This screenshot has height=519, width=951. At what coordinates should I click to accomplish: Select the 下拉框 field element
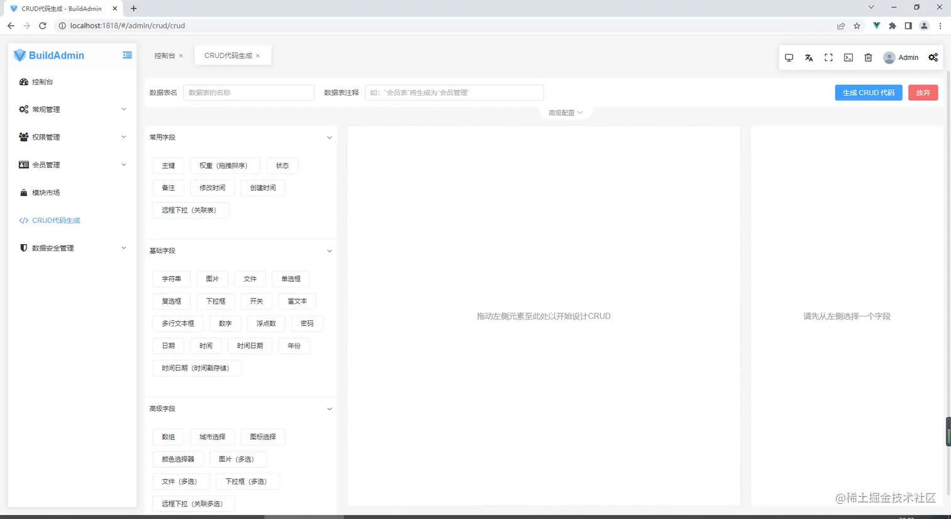tap(216, 301)
